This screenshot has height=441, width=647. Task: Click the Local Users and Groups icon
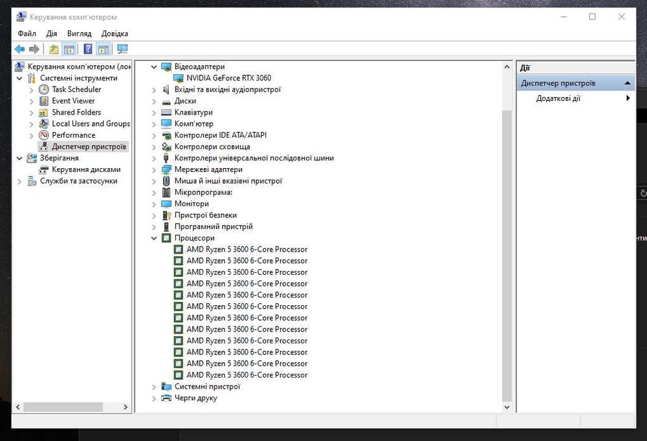pos(44,124)
